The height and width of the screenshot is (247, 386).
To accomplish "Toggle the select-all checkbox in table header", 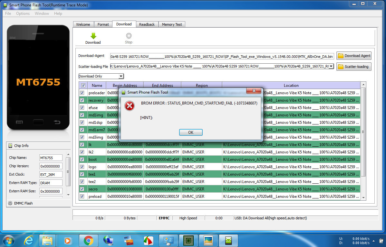I will (x=83, y=86).
